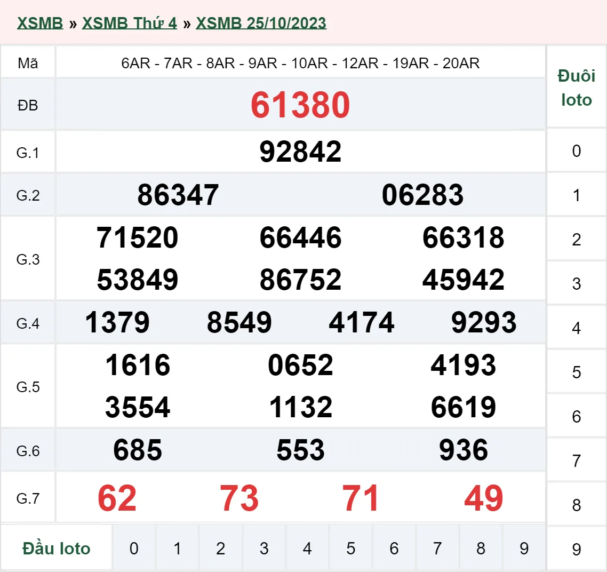607x572 pixels.
Task: Select number 06283 in row G.2
Action: coord(423,194)
